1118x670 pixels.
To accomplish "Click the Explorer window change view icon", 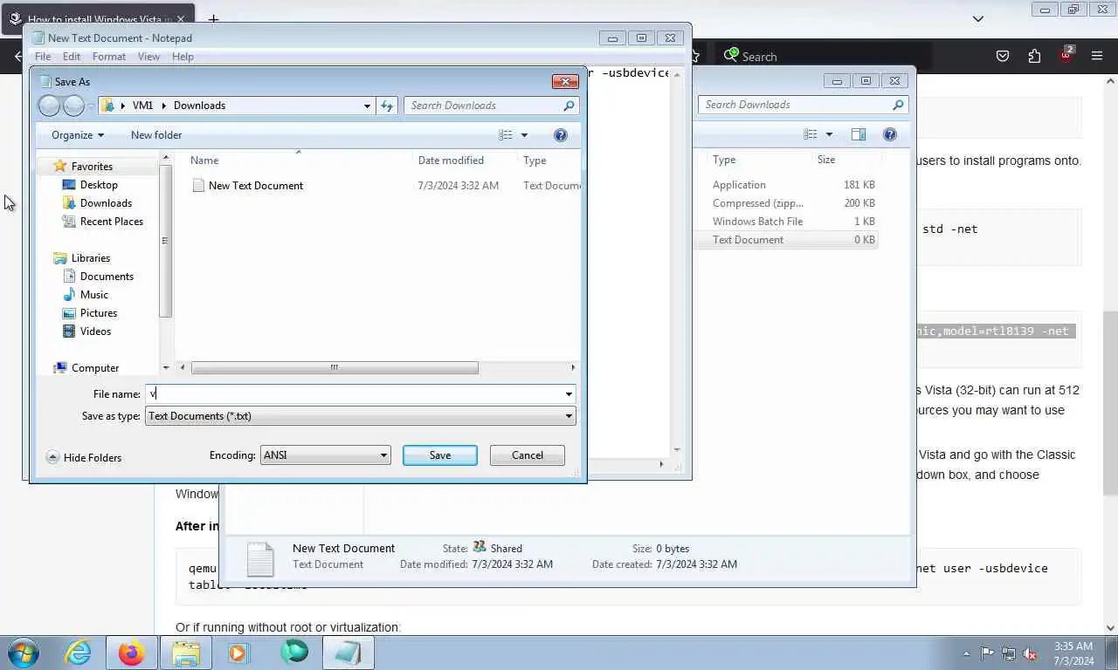I will pyautogui.click(x=811, y=134).
